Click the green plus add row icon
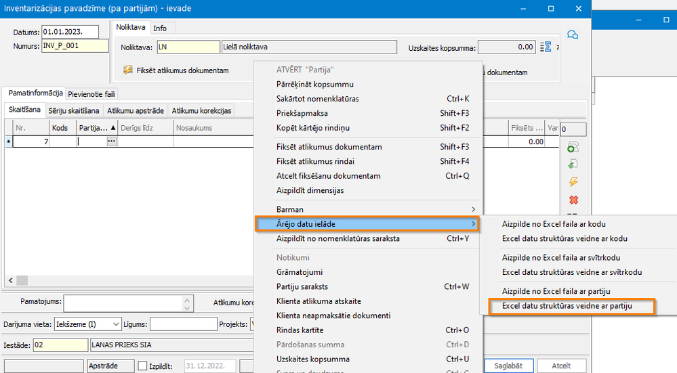Image resolution: width=677 pixels, height=373 pixels. pyautogui.click(x=573, y=148)
